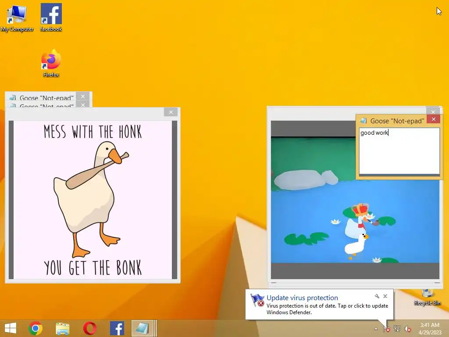Click the notification text about Windows Defender
The height and width of the screenshot is (337, 449).
point(327,309)
